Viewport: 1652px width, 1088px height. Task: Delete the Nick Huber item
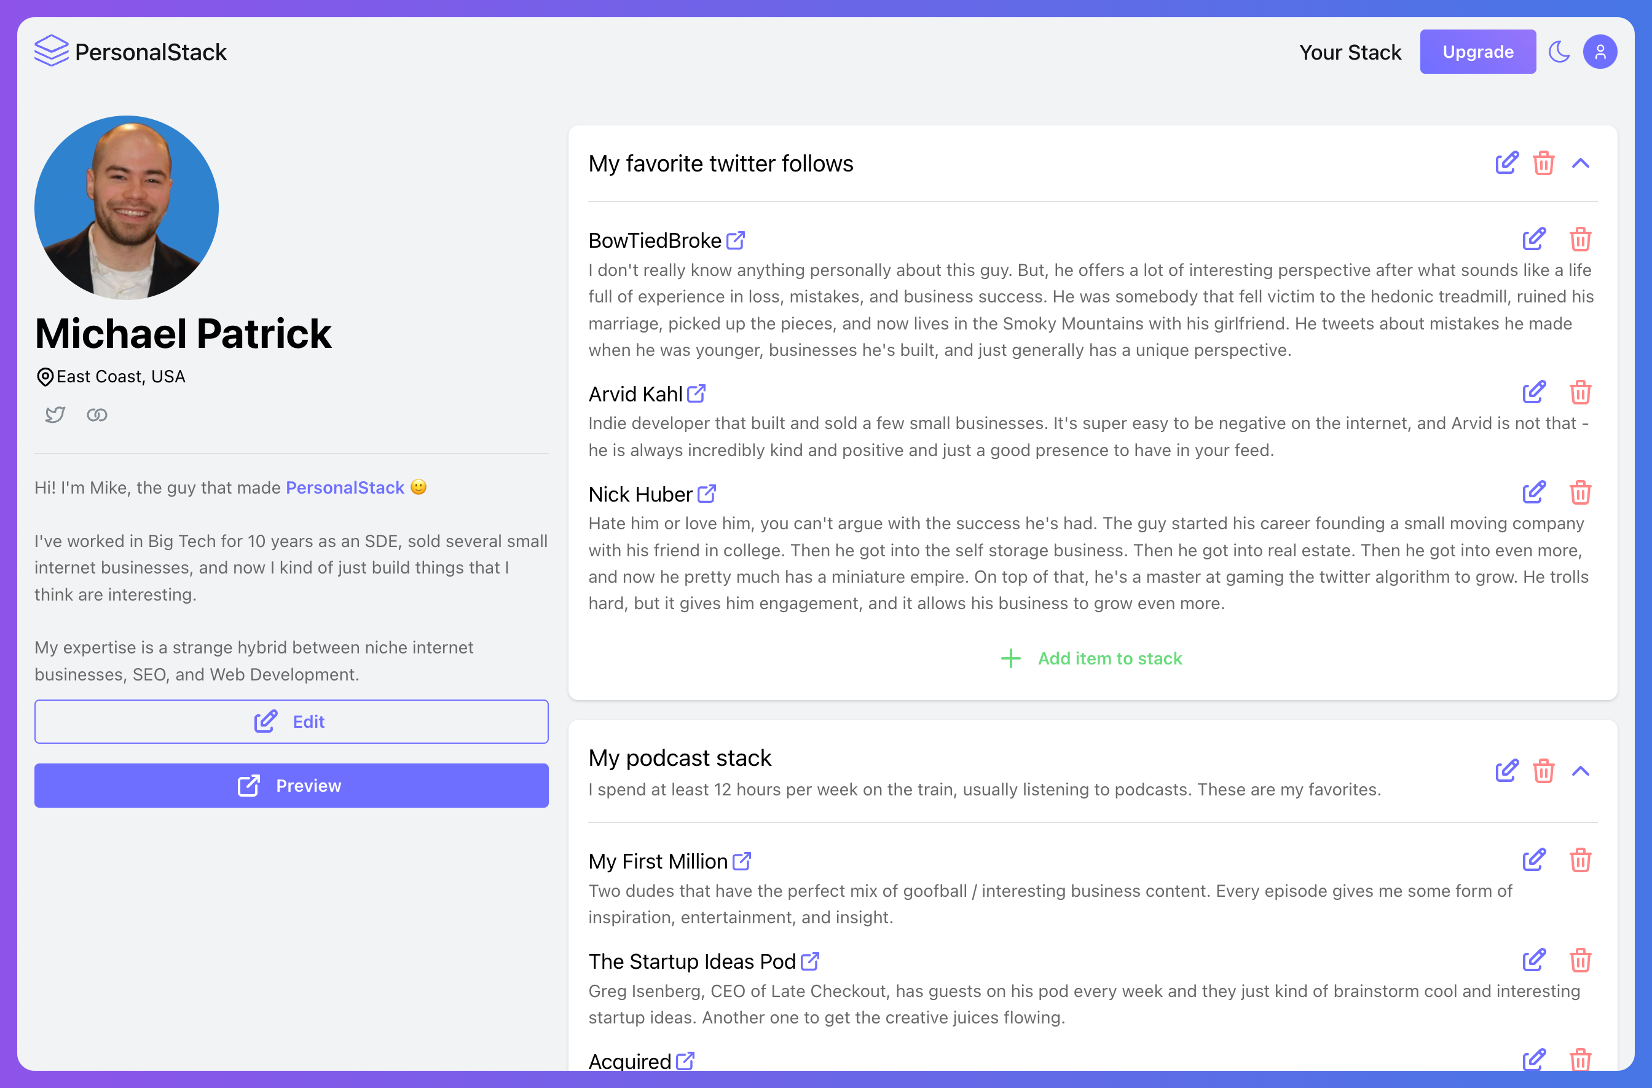[x=1581, y=492]
